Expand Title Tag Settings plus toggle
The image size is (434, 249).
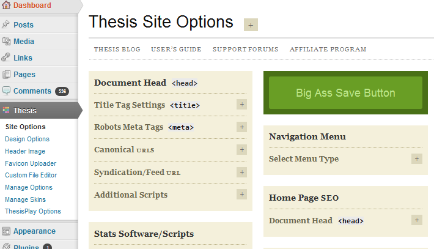tap(241, 105)
